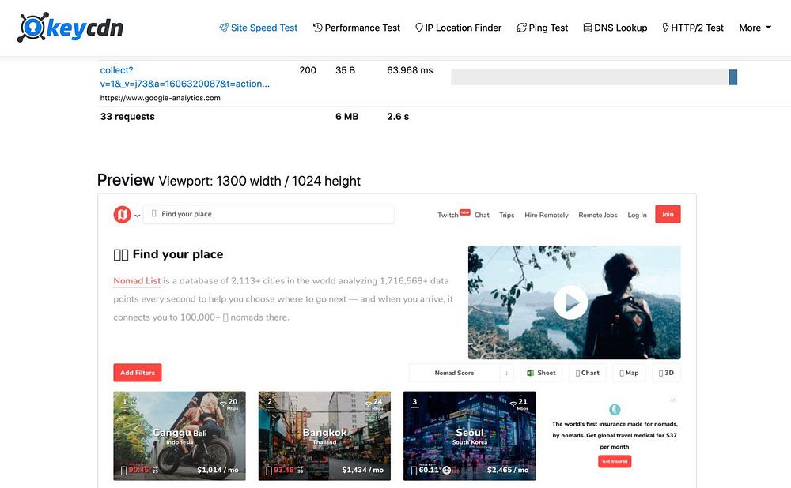Open DNS Lookup tool
Viewport: 791px width, 488px height.
click(615, 28)
